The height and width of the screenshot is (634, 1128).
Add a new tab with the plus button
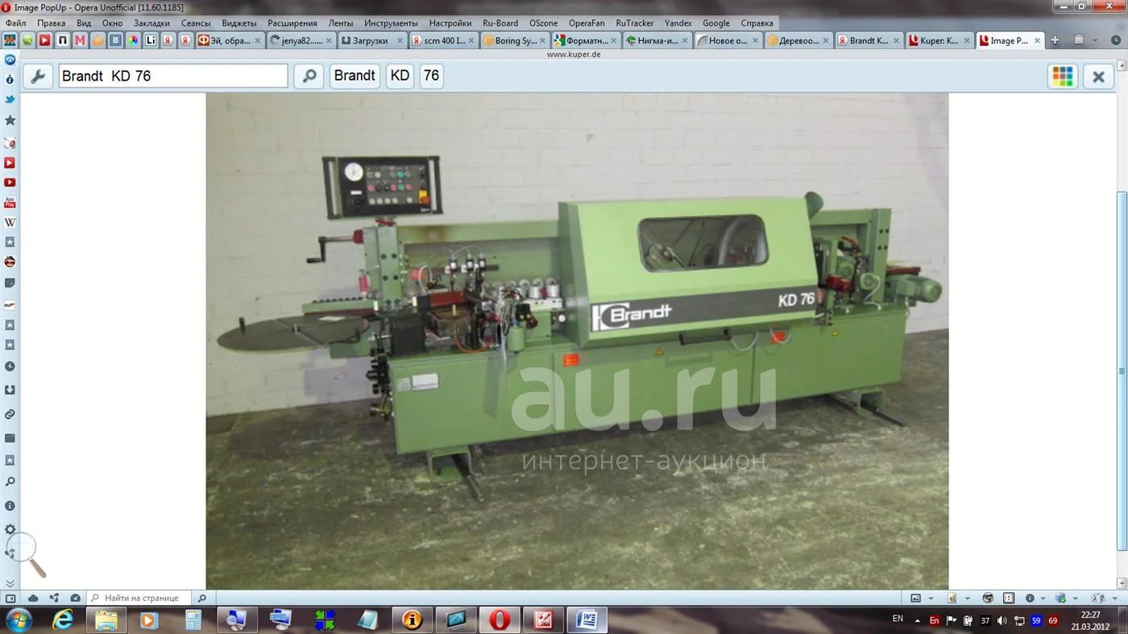(1055, 40)
